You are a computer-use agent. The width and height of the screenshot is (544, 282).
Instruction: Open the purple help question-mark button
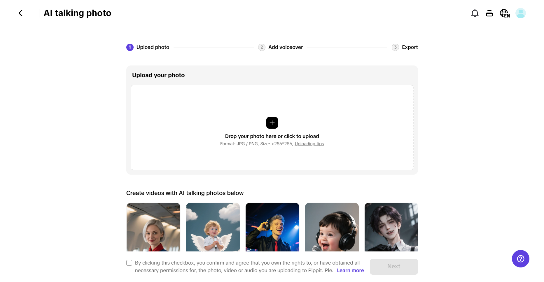[520, 258]
